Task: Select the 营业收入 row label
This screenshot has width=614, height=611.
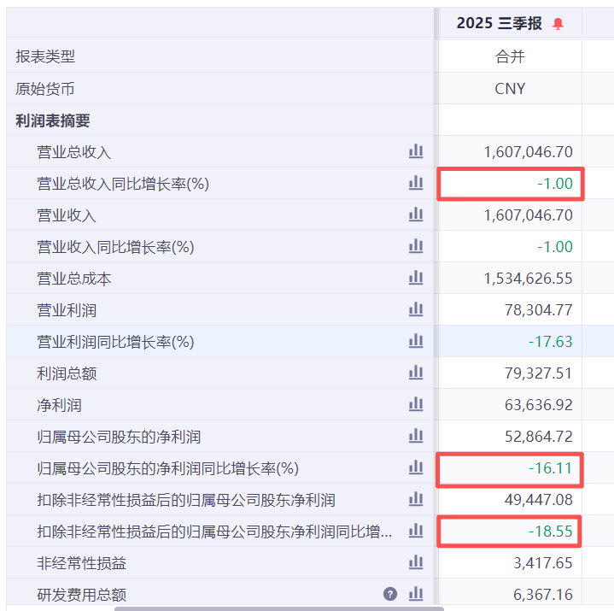Action: tap(67, 215)
